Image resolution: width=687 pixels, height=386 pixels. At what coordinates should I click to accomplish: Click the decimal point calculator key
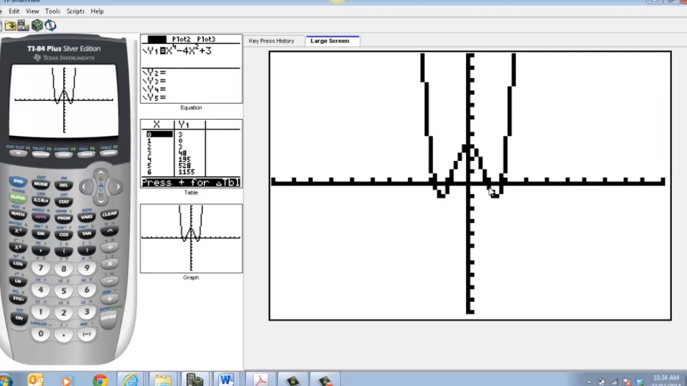(64, 335)
